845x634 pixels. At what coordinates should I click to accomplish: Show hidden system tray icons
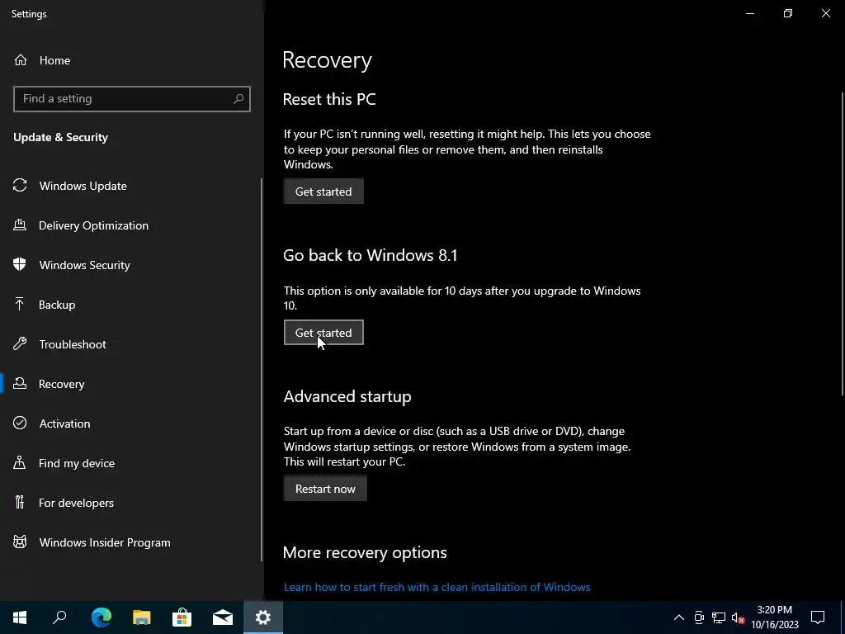click(x=679, y=617)
